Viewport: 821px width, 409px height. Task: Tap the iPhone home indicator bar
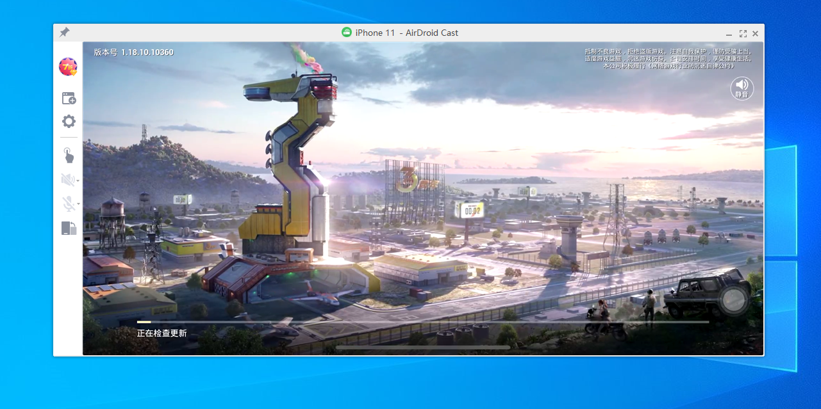[423, 348]
